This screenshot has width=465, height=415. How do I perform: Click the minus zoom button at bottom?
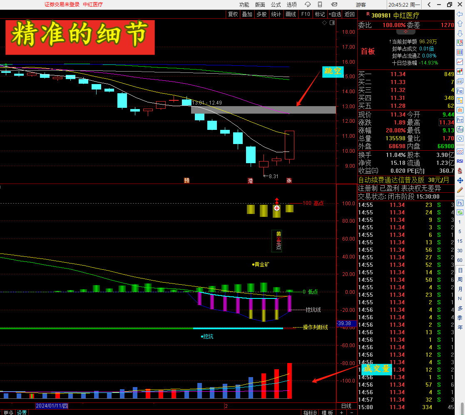(352, 413)
